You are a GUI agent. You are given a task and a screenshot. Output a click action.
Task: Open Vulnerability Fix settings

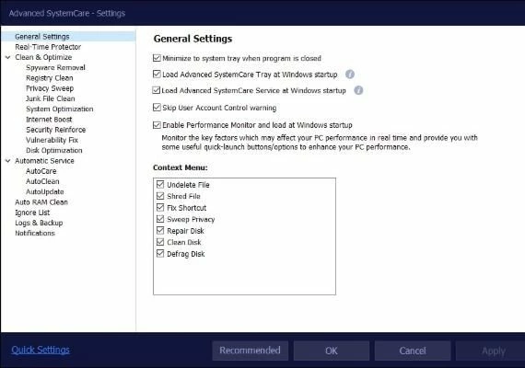click(52, 140)
